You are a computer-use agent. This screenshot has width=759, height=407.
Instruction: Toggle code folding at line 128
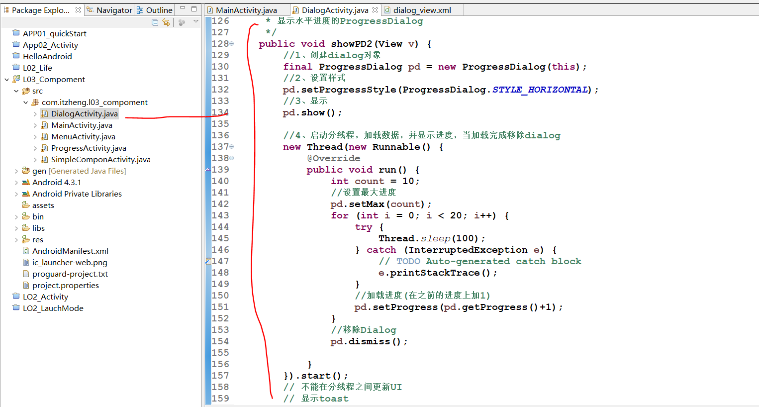232,44
